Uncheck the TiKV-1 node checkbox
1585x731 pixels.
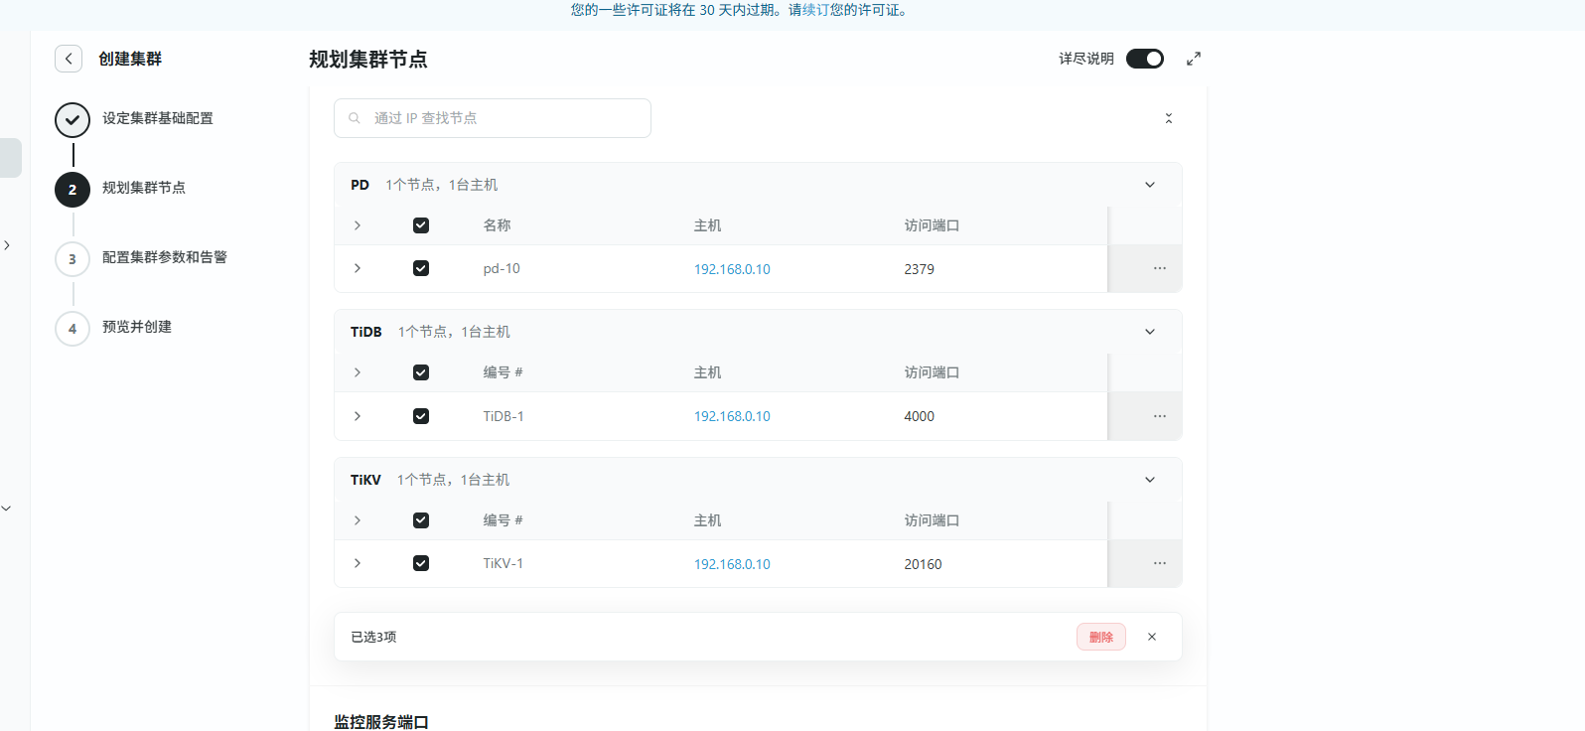coord(421,563)
